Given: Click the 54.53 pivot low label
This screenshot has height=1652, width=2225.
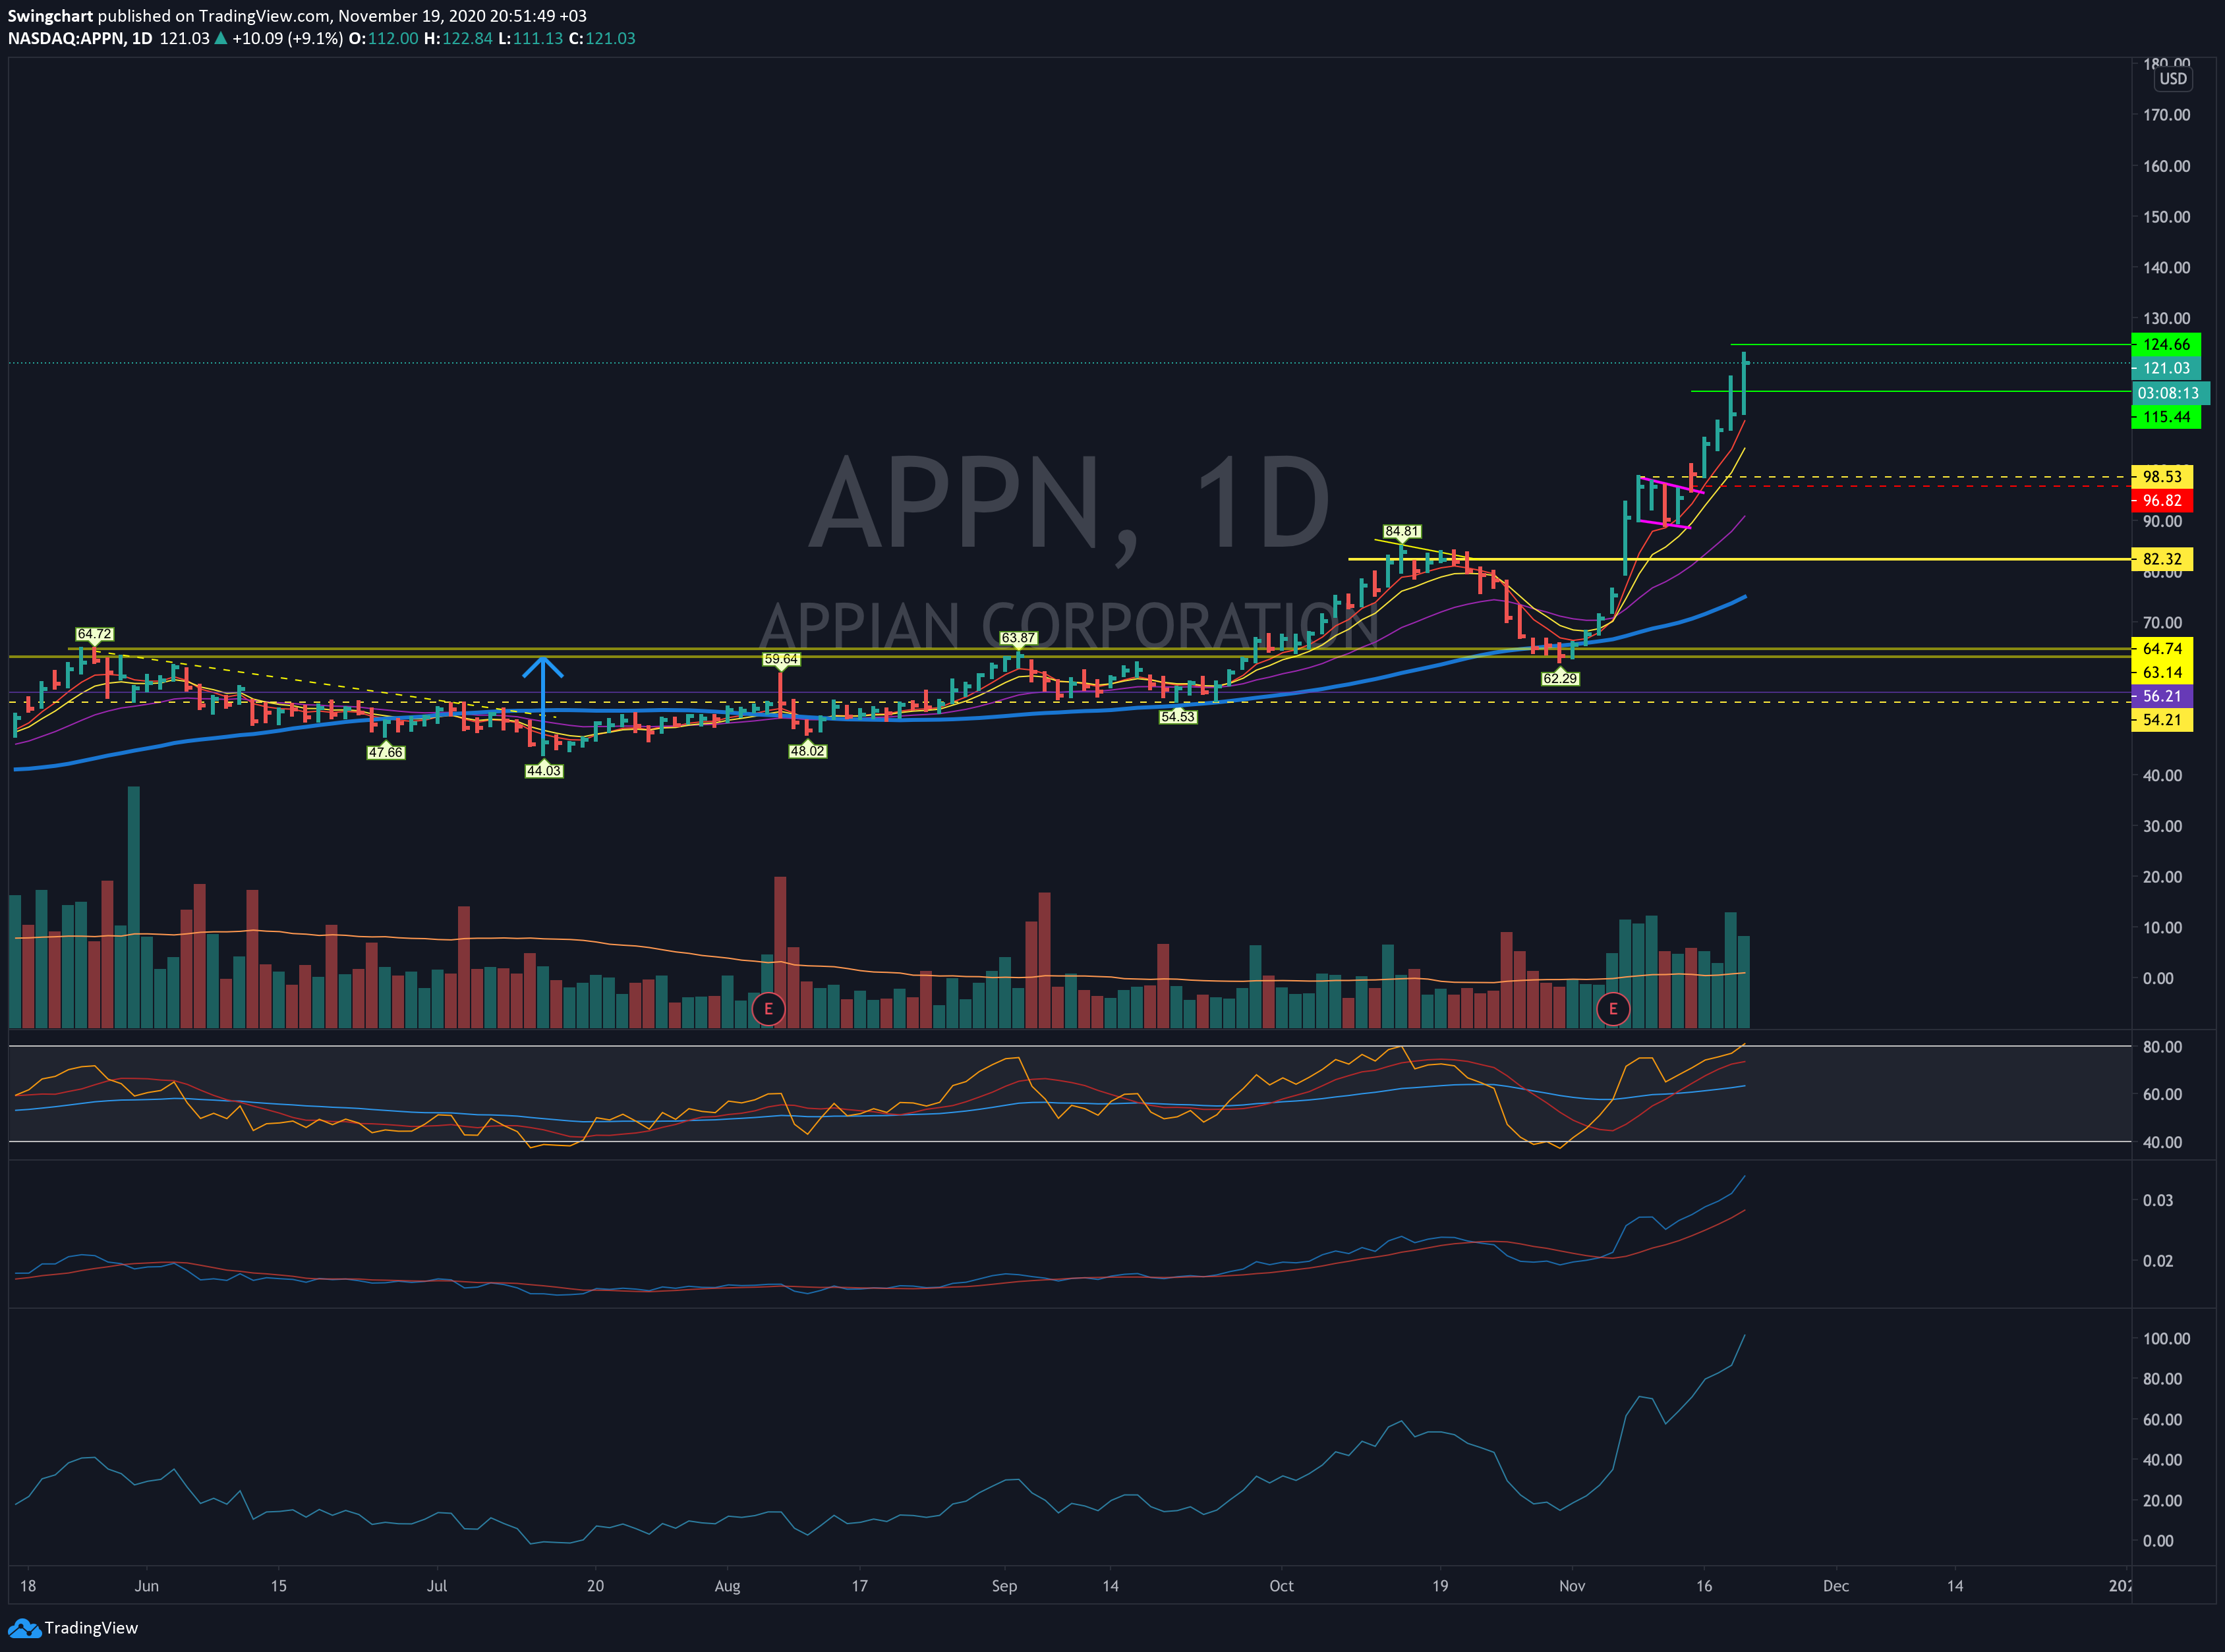Looking at the screenshot, I should coord(1178,716).
